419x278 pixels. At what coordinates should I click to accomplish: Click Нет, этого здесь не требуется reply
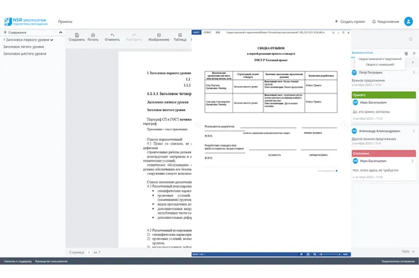(x=376, y=170)
